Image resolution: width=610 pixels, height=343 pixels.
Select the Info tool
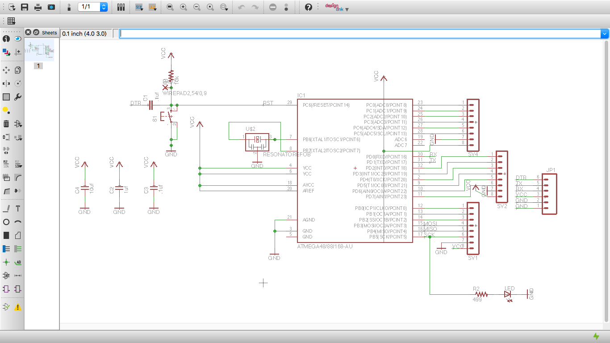coord(6,39)
